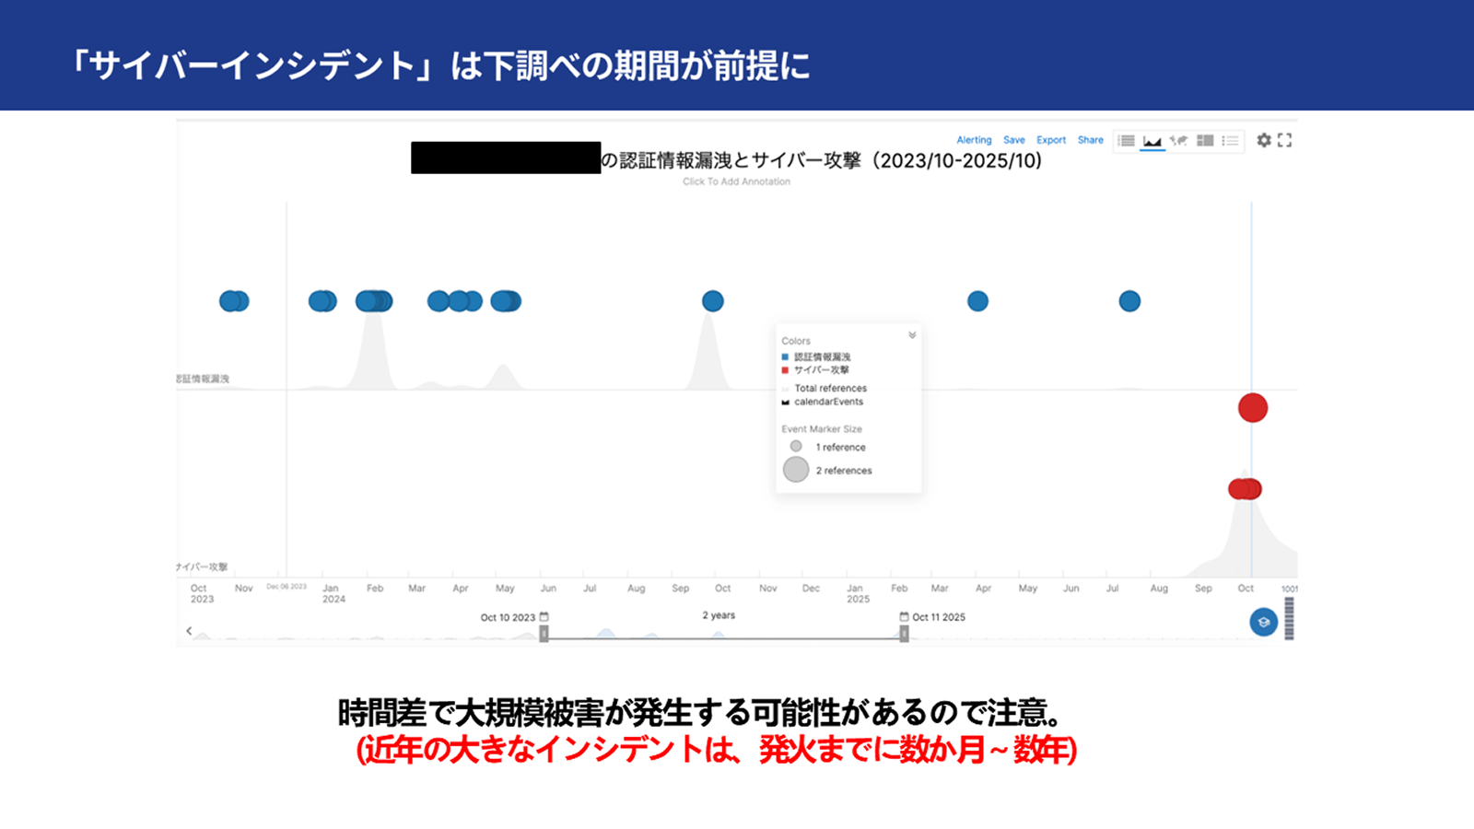Image resolution: width=1474 pixels, height=829 pixels.
Task: Switch to the list view icon
Action: click(x=1126, y=141)
